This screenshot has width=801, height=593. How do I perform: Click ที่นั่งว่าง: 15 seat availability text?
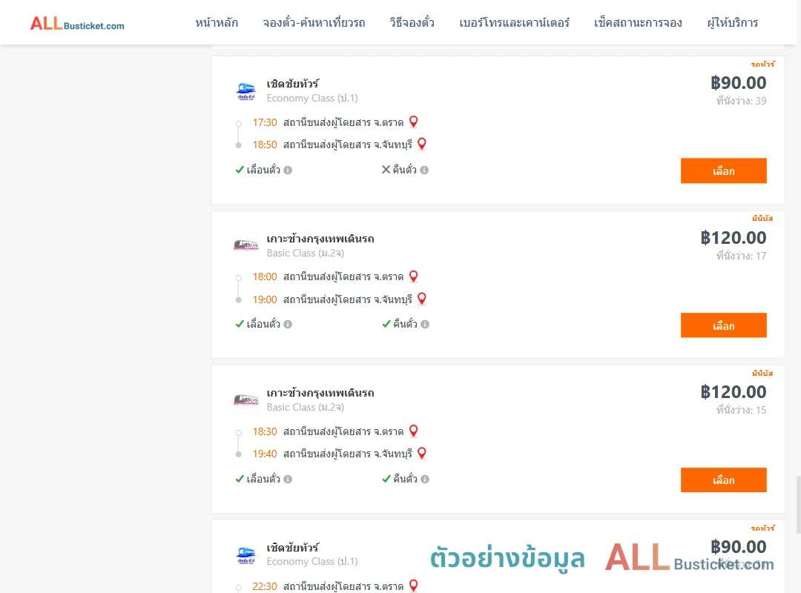[741, 410]
